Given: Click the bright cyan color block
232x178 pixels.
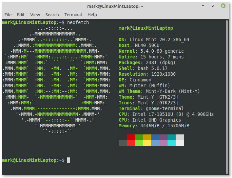Looking at the screenshot, I should click(172, 143).
